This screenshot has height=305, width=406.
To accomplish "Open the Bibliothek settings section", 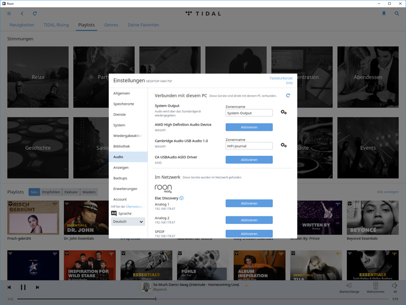I will pyautogui.click(x=128, y=147).
